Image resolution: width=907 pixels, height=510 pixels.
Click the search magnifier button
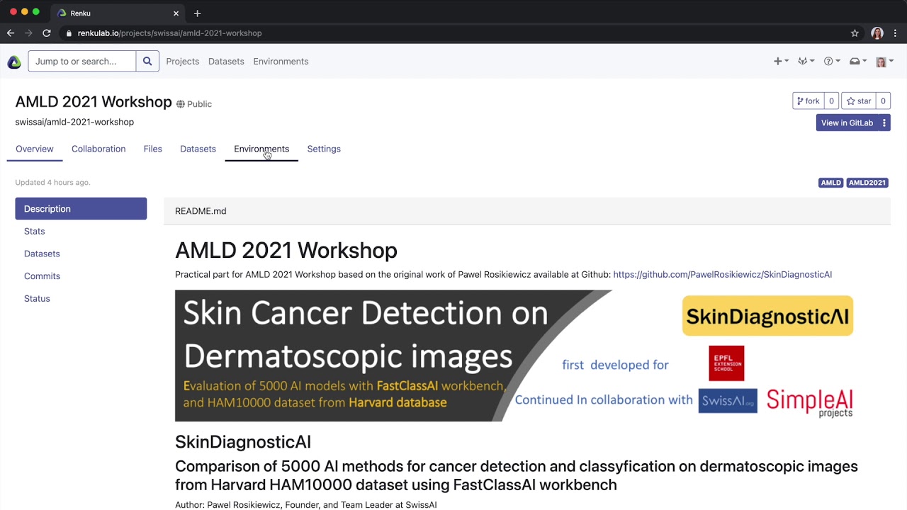tap(147, 61)
